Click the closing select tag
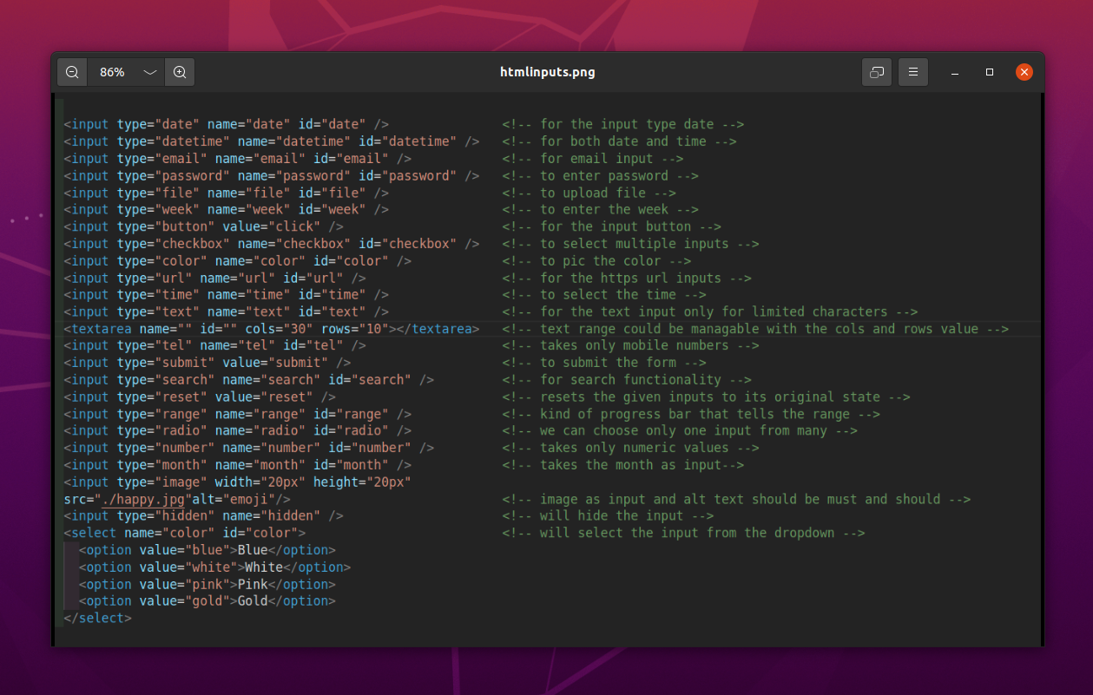The height and width of the screenshot is (695, 1093). (x=97, y=618)
